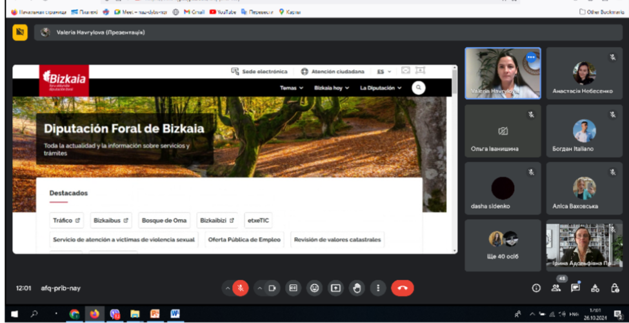Show participants list people icon

[x=556, y=288]
